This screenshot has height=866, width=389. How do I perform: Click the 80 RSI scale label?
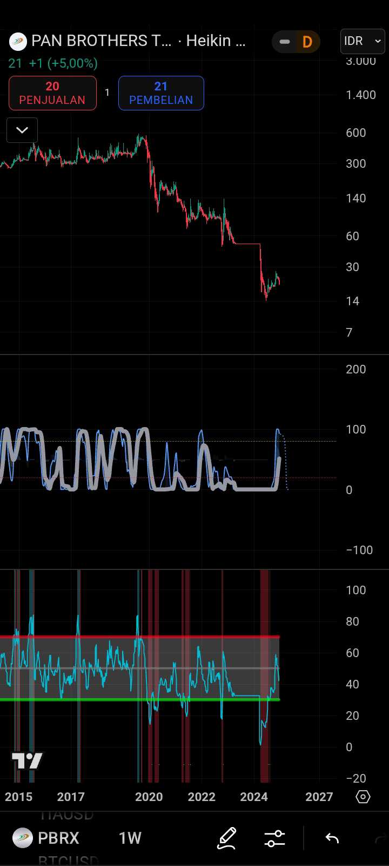[x=352, y=621]
